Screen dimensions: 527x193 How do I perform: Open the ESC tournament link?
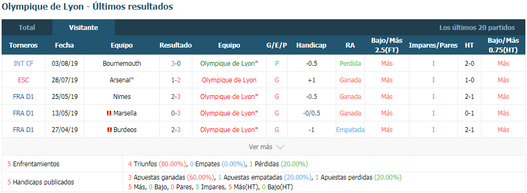(x=24, y=80)
